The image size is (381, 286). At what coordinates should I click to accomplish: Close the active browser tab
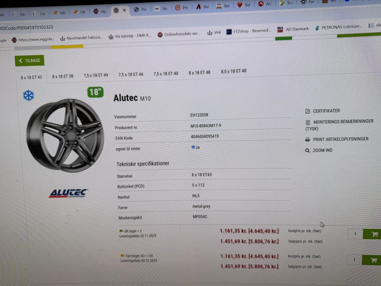(x=124, y=11)
